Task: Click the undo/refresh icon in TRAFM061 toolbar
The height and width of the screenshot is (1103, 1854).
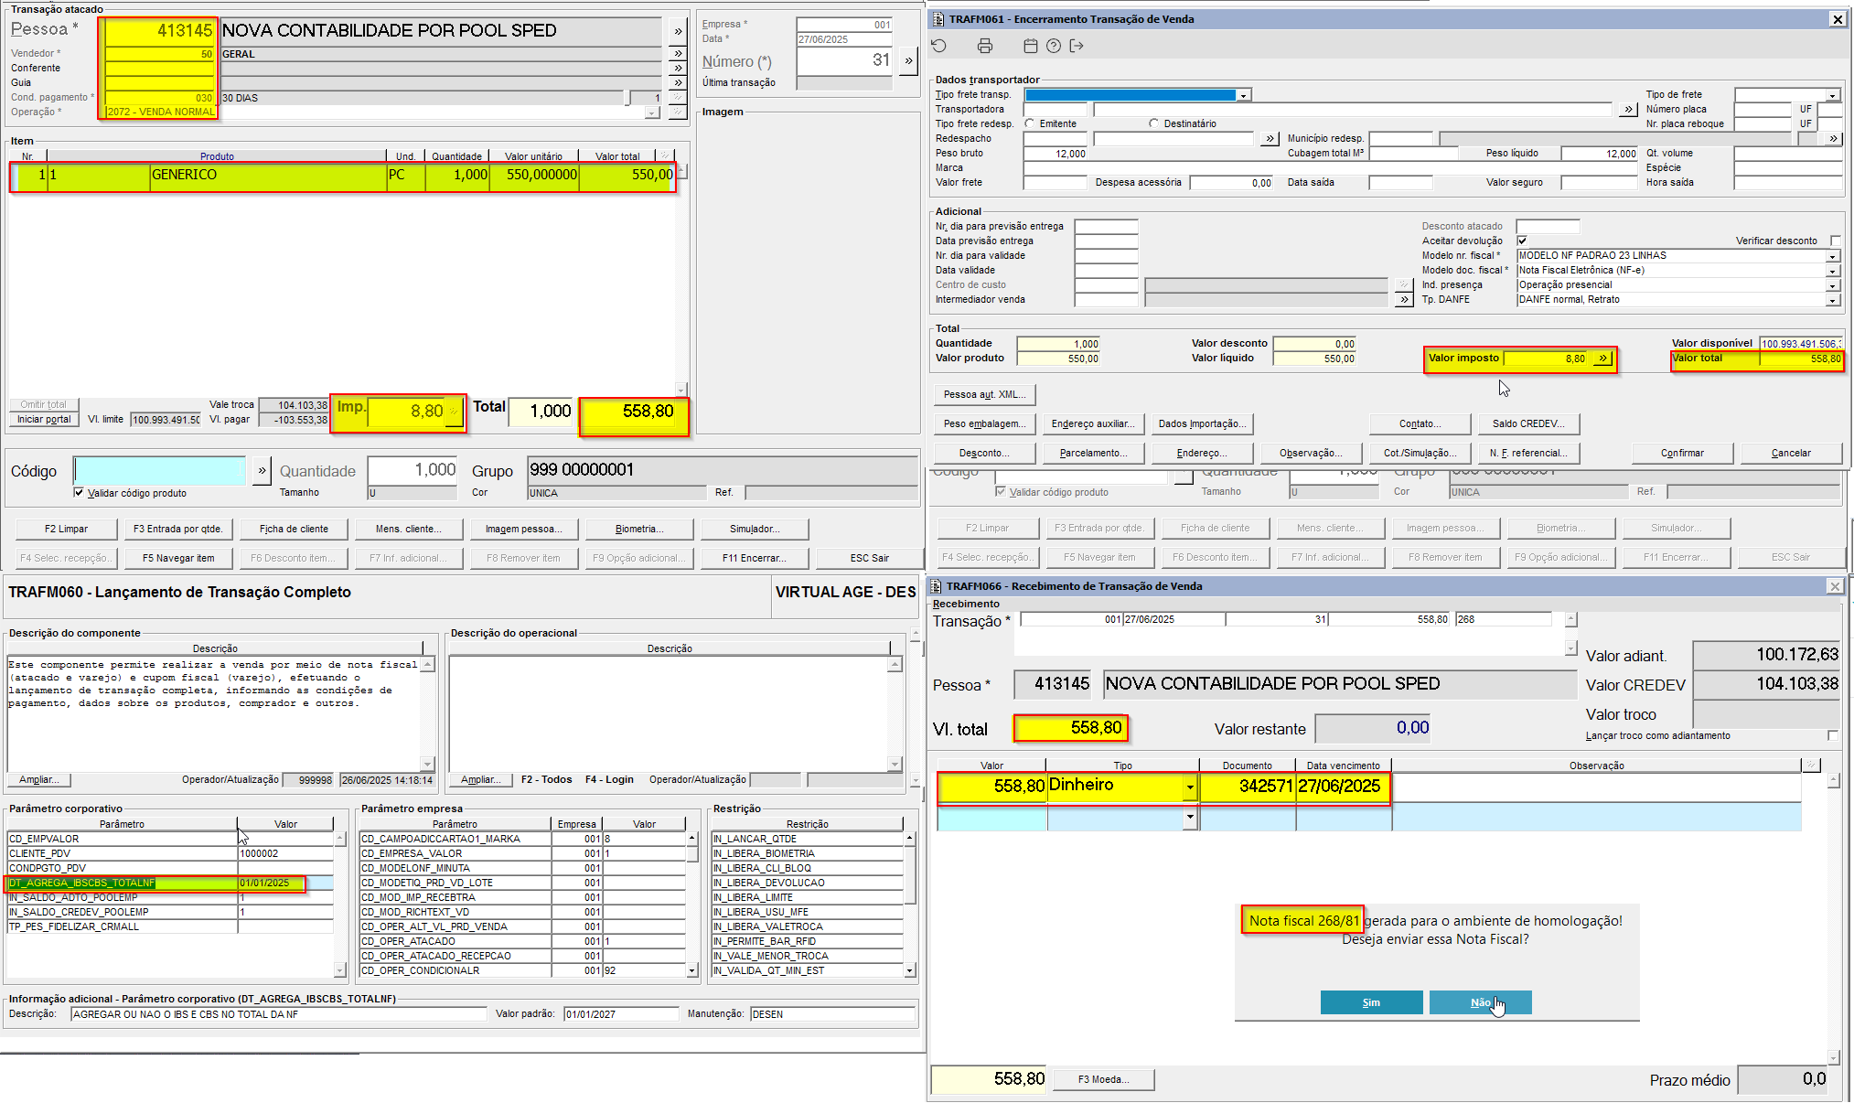Action: 939,46
